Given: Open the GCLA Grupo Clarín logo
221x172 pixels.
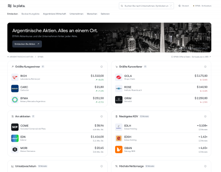Looking at the screenshot, I should (119, 77).
